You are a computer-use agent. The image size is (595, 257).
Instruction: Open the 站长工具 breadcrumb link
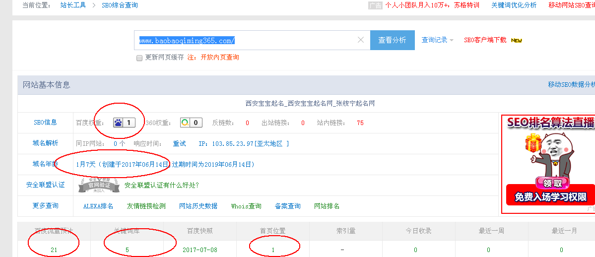point(73,5)
